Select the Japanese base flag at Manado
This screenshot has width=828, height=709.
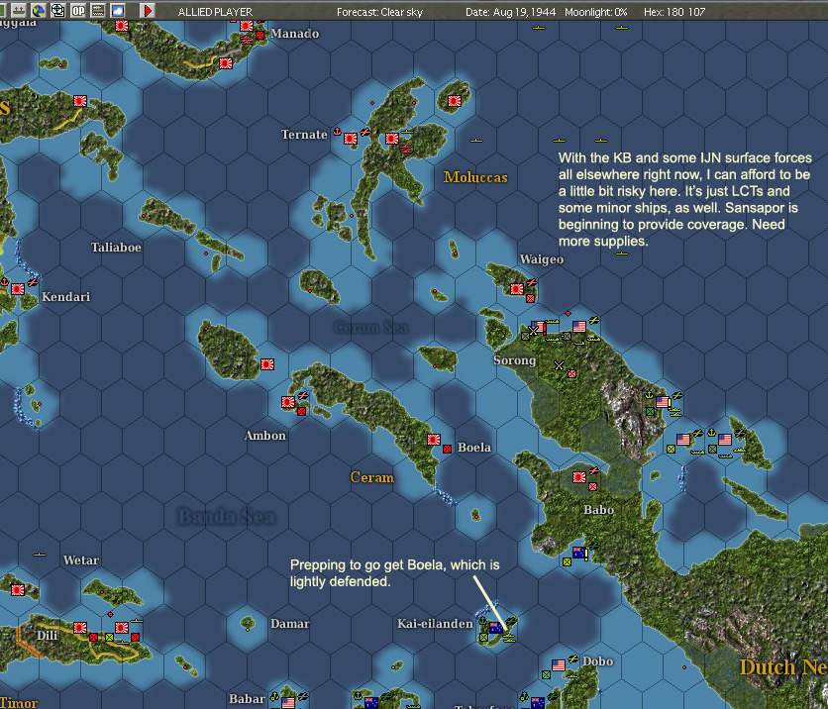coord(247,26)
